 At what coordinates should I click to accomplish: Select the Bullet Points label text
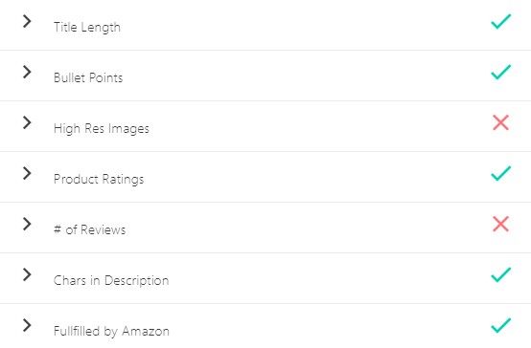[x=88, y=77]
